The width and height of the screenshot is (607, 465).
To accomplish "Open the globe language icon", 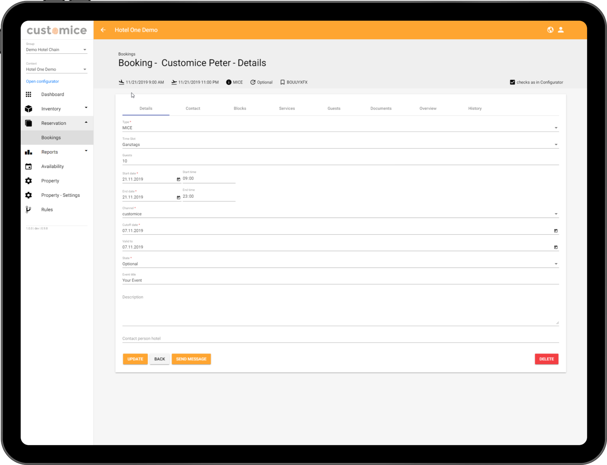I will point(550,30).
